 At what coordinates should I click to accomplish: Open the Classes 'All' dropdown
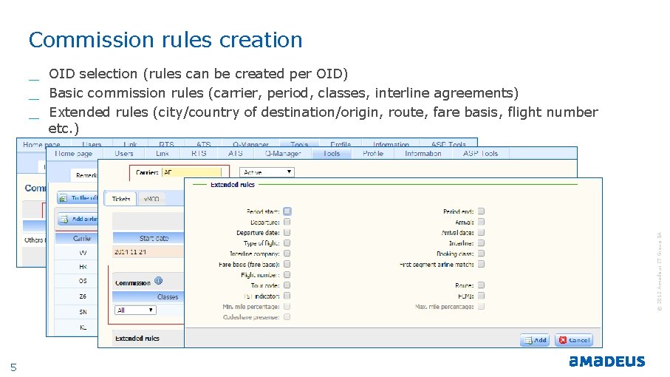[x=135, y=310]
